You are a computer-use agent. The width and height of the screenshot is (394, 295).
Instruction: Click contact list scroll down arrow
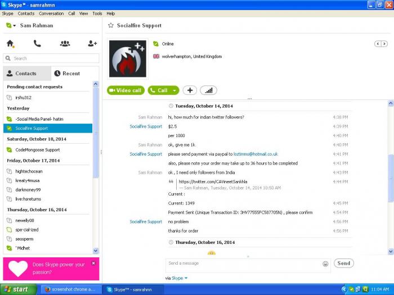point(96,251)
